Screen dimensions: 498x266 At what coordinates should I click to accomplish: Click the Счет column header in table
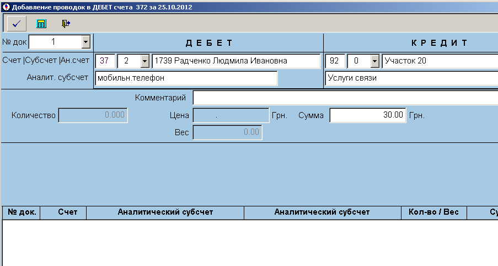point(63,212)
